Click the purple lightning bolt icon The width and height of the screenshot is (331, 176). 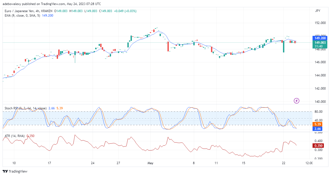[297, 100]
